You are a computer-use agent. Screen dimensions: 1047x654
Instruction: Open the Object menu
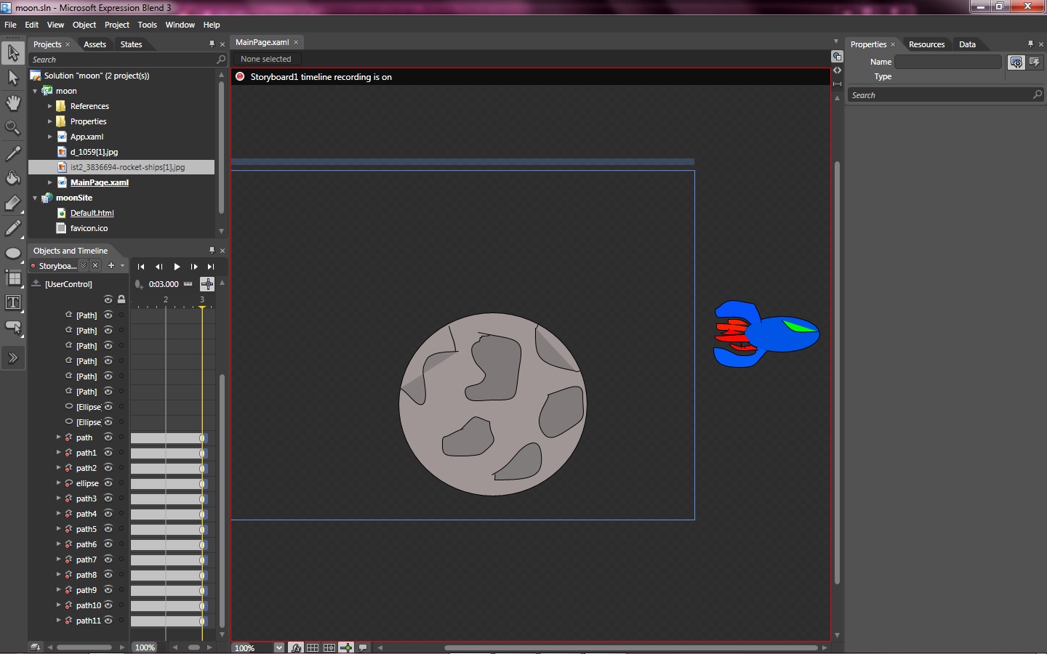click(84, 25)
